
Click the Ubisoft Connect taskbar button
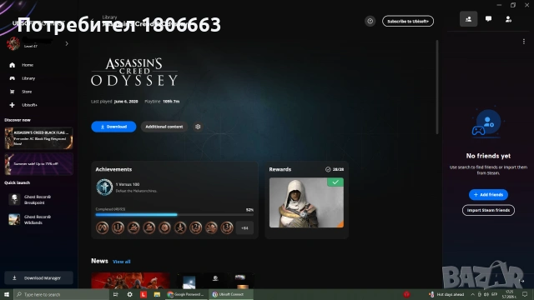[x=230, y=294]
